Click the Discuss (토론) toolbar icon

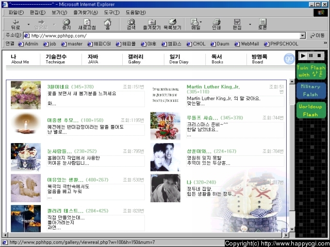(262, 24)
